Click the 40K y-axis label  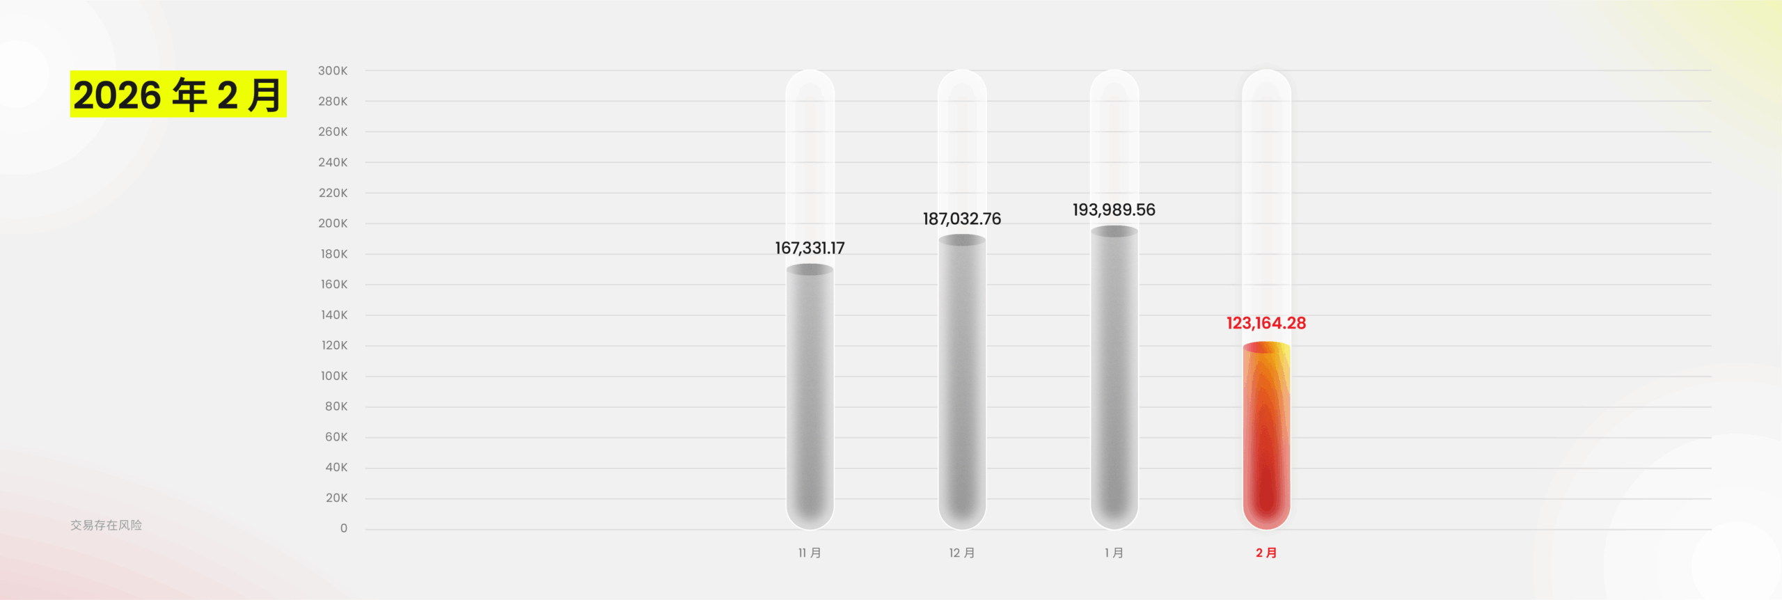pyautogui.click(x=336, y=467)
